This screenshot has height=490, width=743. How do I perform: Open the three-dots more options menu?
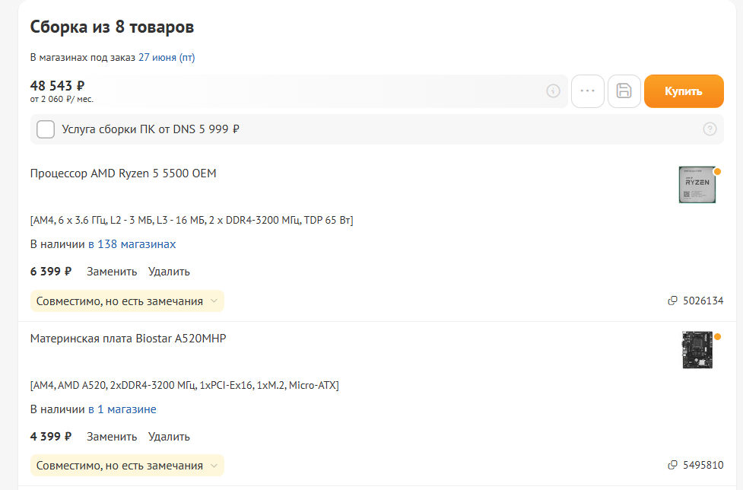(x=587, y=91)
